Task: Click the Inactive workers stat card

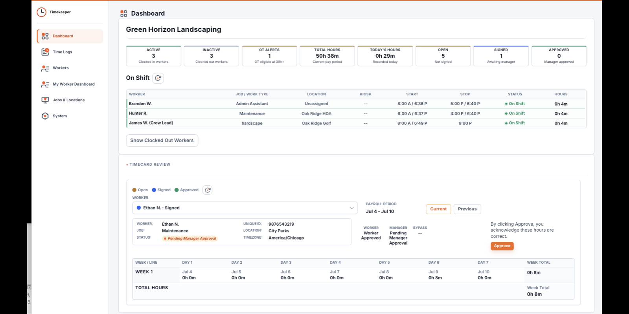Action: [212, 56]
